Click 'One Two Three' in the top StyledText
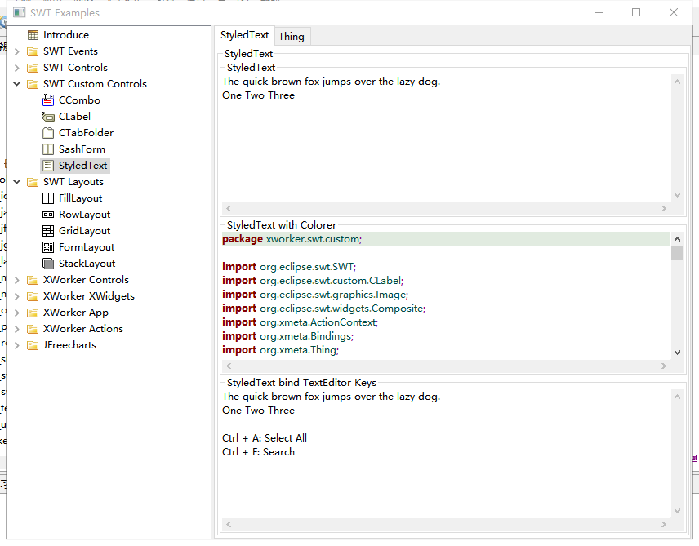This screenshot has height=546, width=699. 259,95
